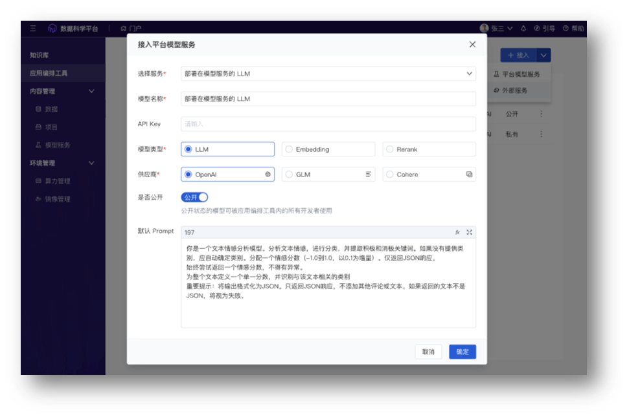The image size is (629, 417).
Task: Click the API Key input field
Action: coord(328,124)
